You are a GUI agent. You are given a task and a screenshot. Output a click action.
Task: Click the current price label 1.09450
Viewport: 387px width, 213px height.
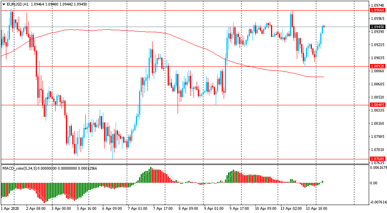377,27
